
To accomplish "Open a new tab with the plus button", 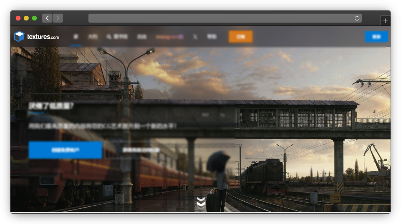I will [385, 21].
